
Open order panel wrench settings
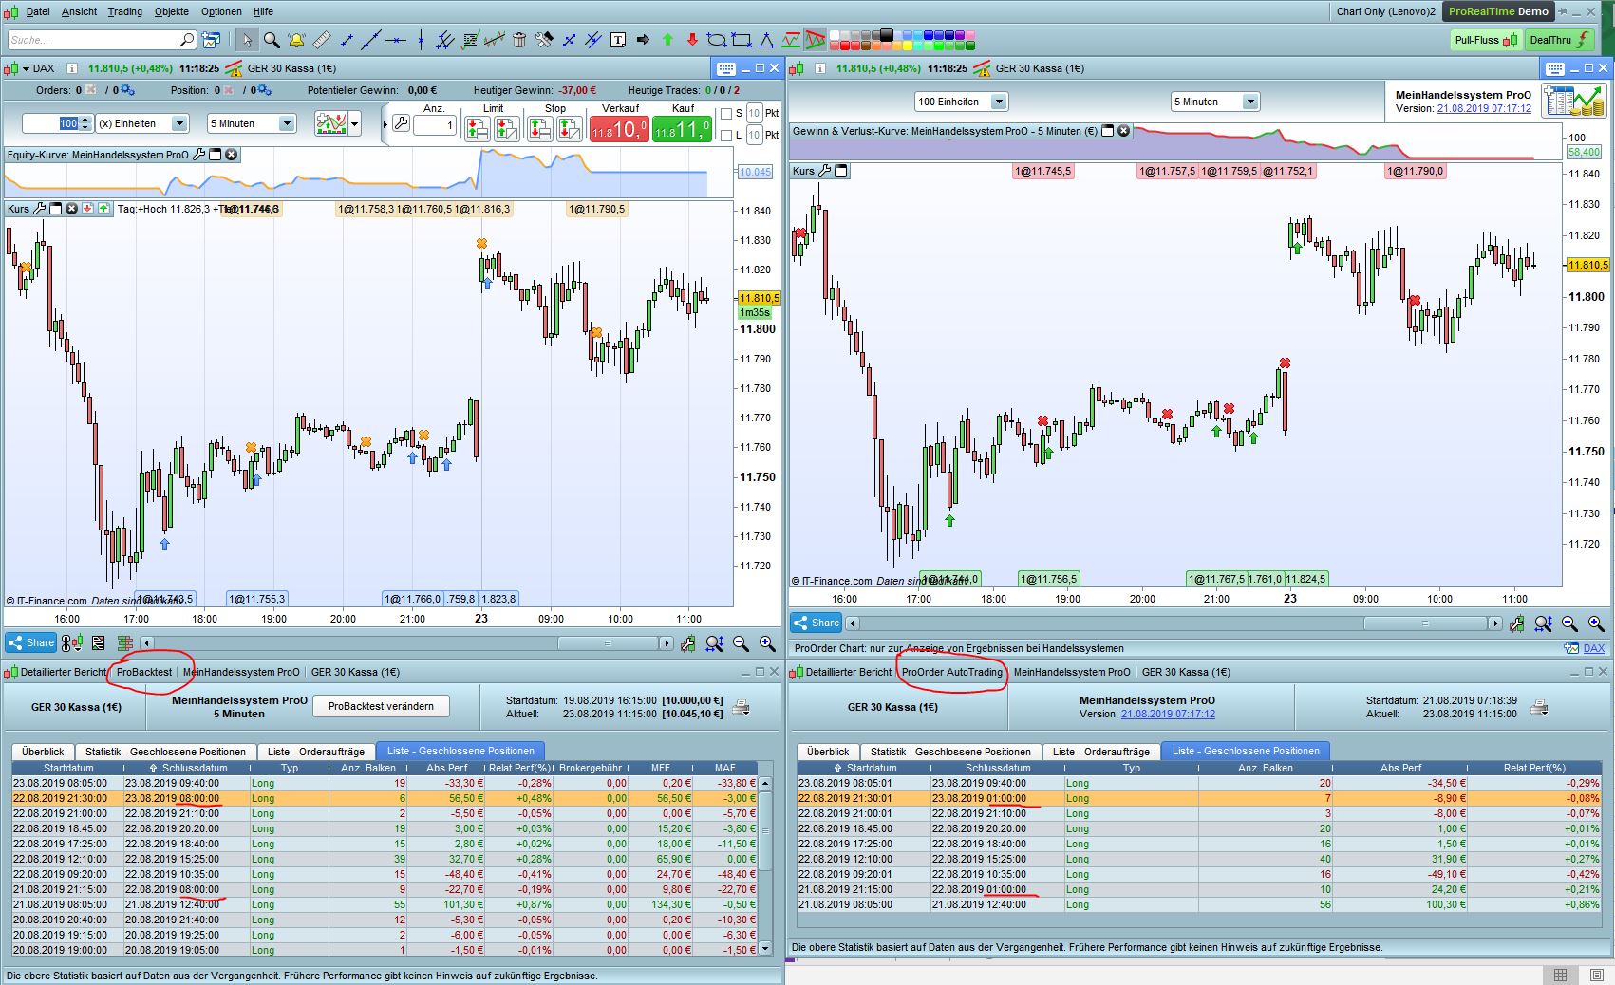coord(401,123)
